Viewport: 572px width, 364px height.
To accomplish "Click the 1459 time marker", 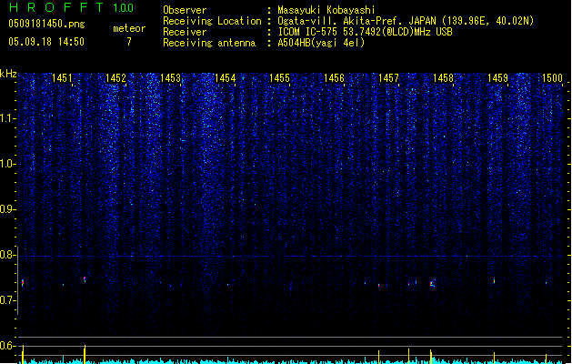I will pos(497,77).
